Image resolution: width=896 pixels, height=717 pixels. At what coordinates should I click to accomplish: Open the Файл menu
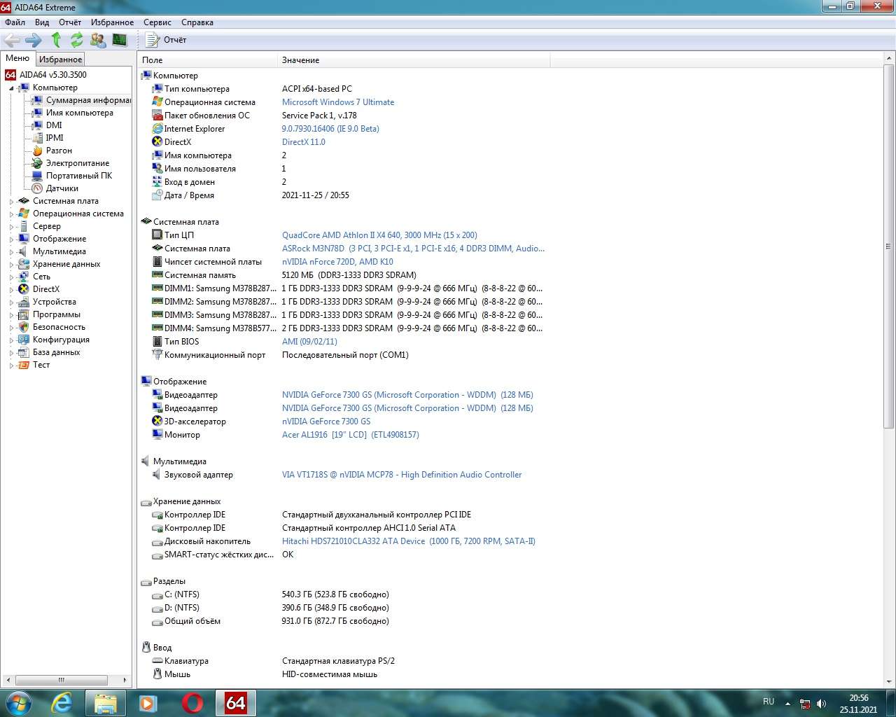15,22
